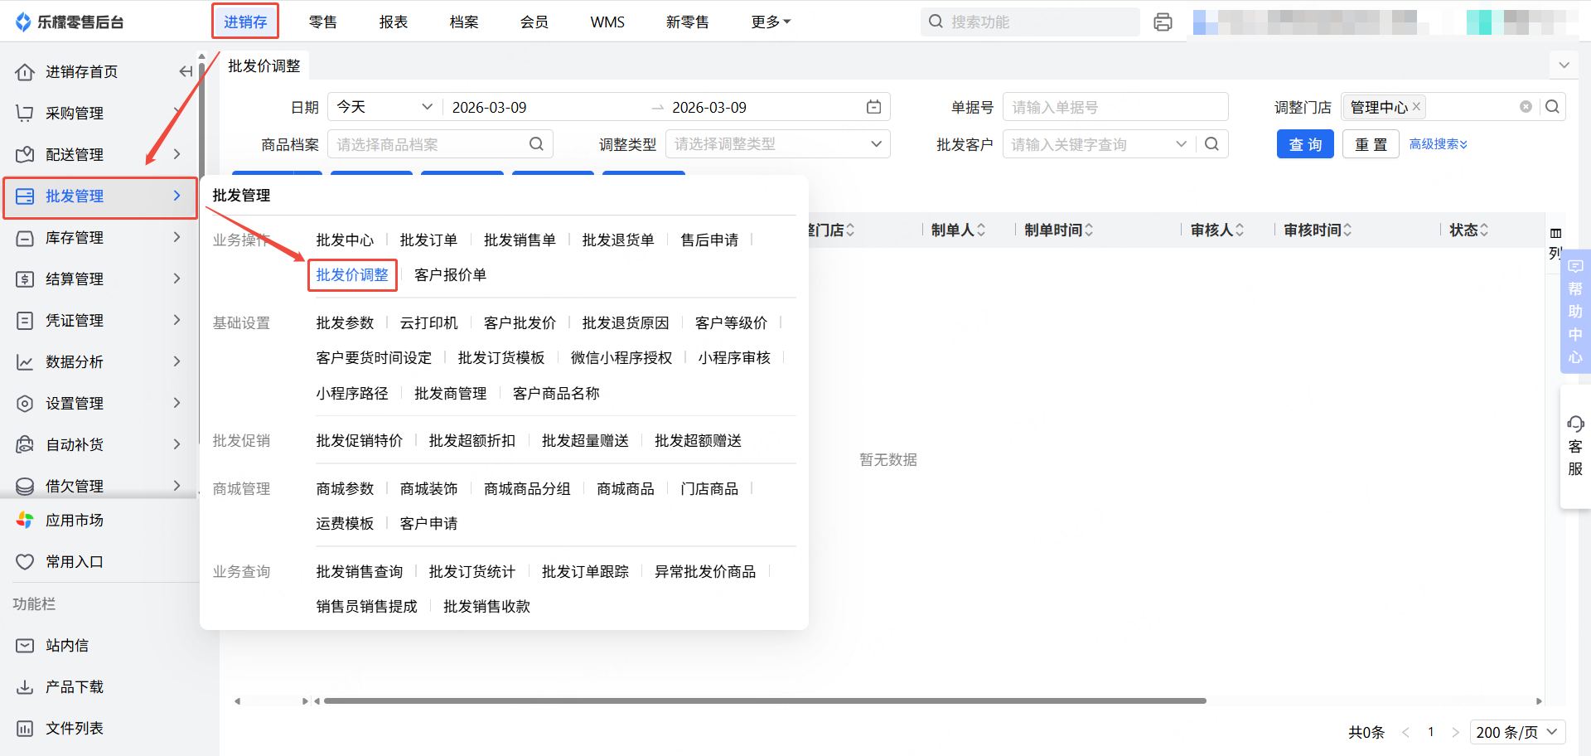Screen dimensions: 1591x756
Task: Go to 进销存首页 in sidebar
Action: point(81,72)
